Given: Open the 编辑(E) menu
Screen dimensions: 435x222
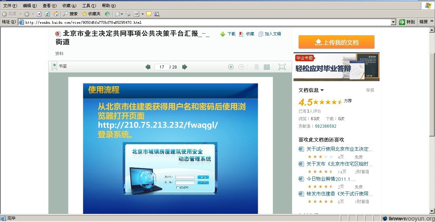Looking at the screenshot, I should click(30, 6).
